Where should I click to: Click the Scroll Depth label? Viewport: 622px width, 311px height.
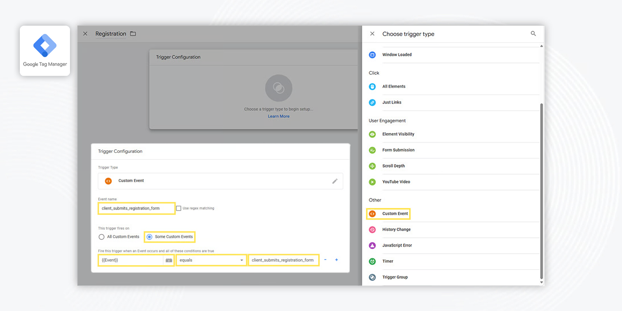[x=393, y=166]
